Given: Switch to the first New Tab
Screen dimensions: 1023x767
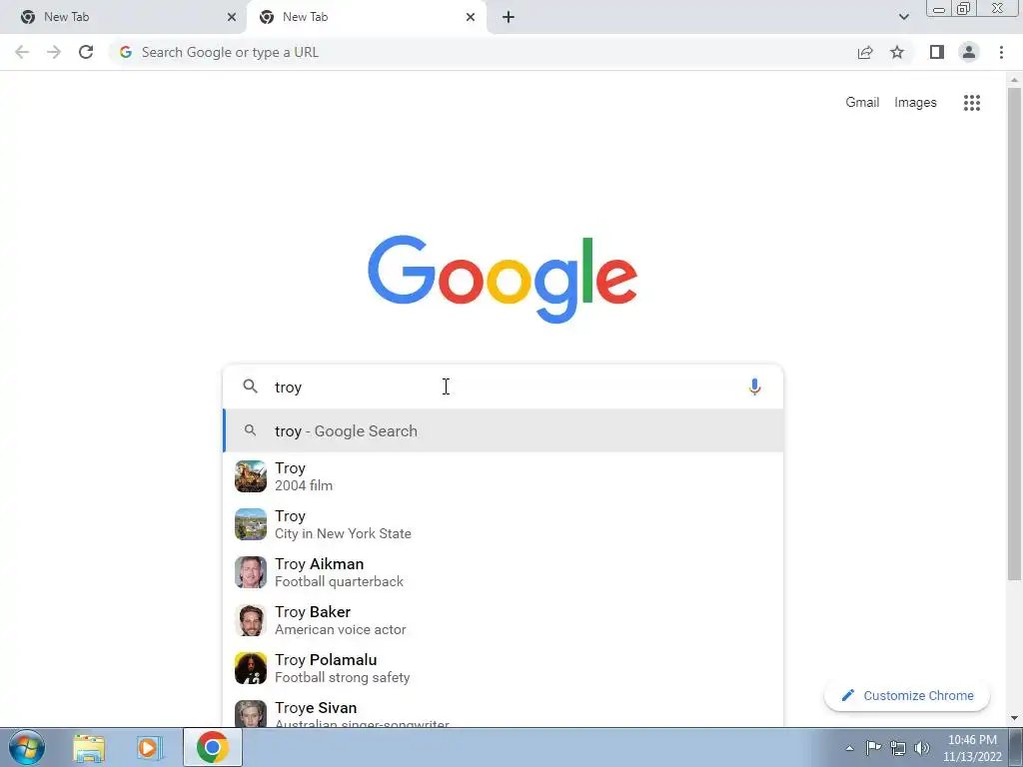Looking at the screenshot, I should click(124, 17).
